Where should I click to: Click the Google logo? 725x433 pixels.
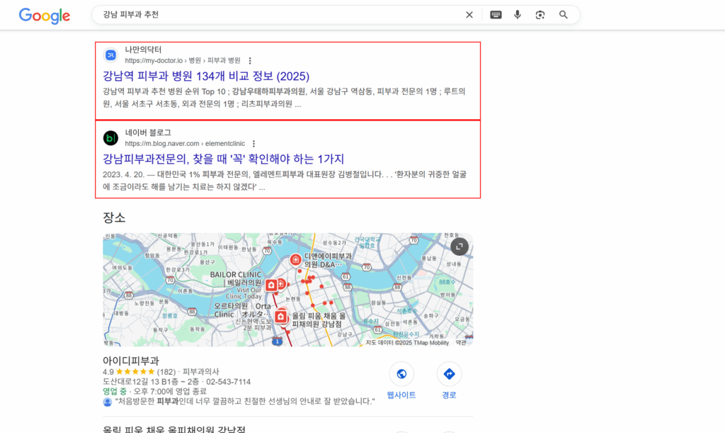[x=44, y=15]
